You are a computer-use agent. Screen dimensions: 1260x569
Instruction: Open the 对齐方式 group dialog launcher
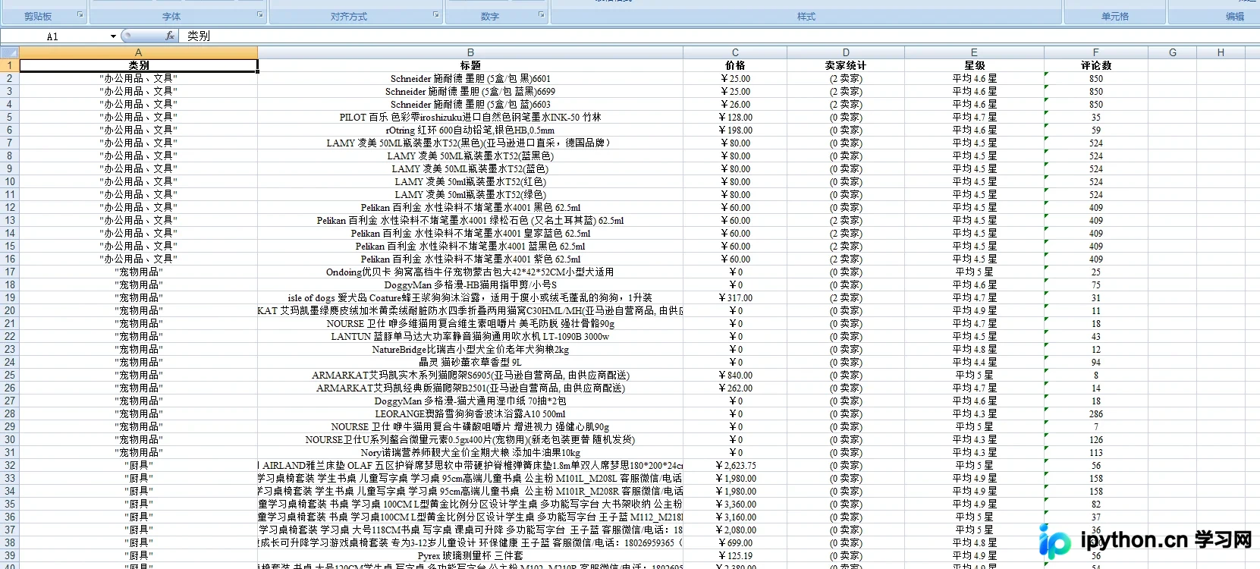[x=436, y=14]
